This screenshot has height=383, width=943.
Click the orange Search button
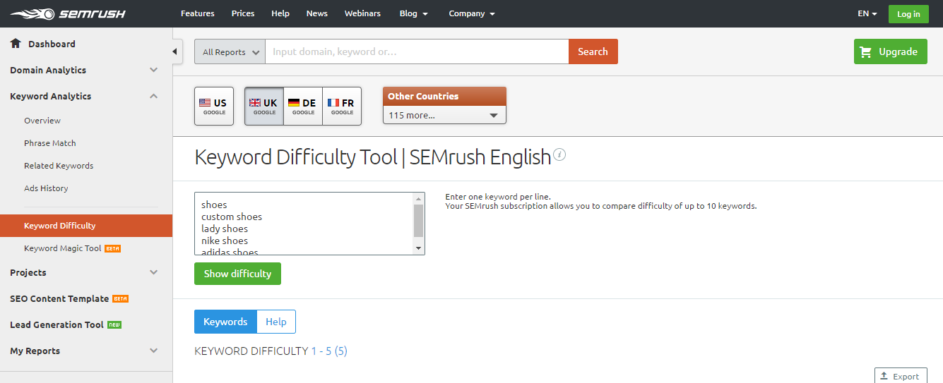[593, 51]
